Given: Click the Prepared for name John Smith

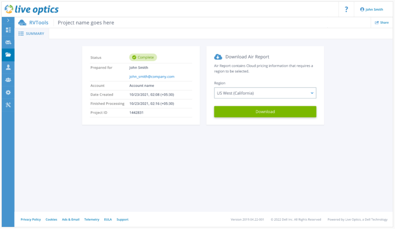Looking at the screenshot, I should [x=139, y=67].
